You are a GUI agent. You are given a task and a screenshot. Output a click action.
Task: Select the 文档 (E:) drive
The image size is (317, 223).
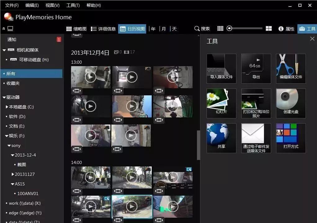(16, 126)
